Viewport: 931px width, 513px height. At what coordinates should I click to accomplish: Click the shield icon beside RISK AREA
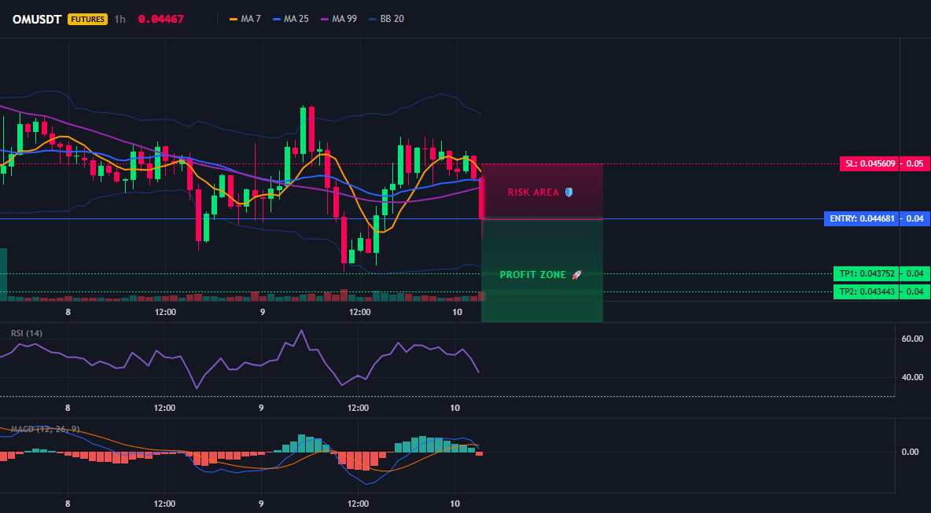click(x=569, y=192)
